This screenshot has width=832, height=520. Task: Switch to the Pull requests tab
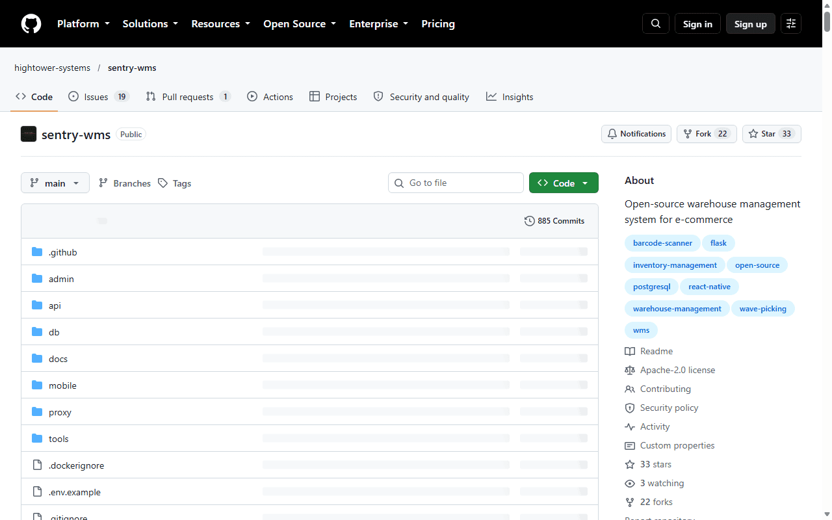coord(188,97)
